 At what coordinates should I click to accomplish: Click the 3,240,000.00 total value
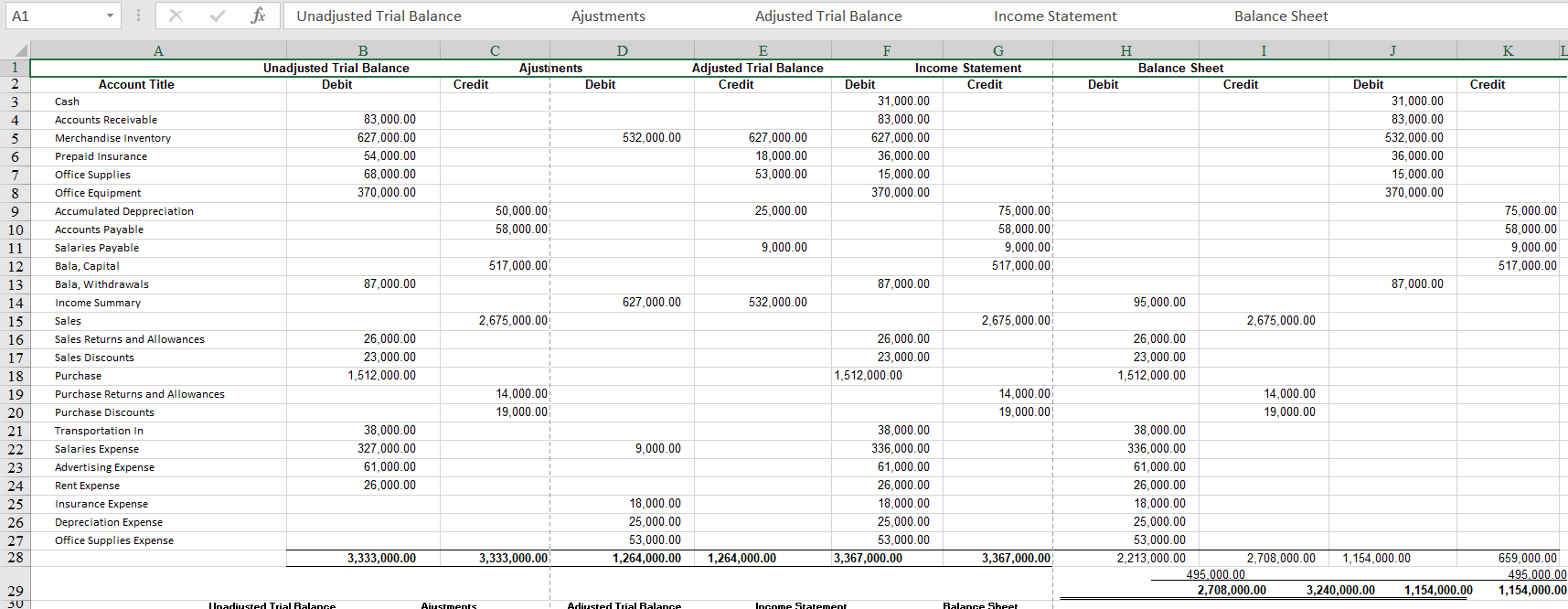click(1340, 590)
